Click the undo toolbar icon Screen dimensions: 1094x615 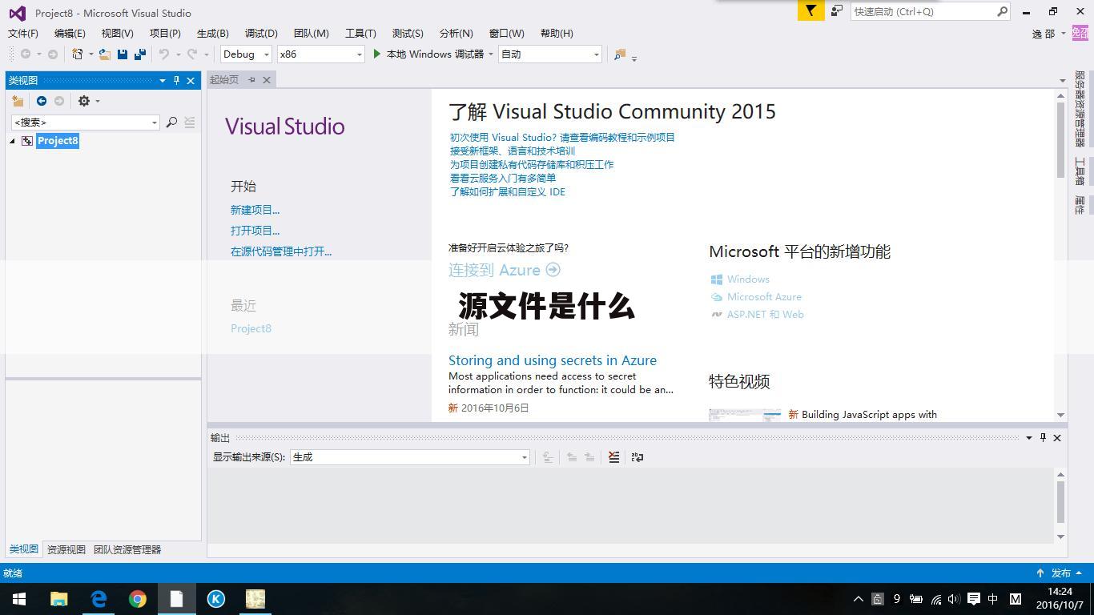[x=164, y=54]
